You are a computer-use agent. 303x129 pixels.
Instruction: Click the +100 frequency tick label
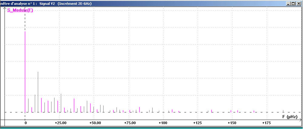pos(163,123)
